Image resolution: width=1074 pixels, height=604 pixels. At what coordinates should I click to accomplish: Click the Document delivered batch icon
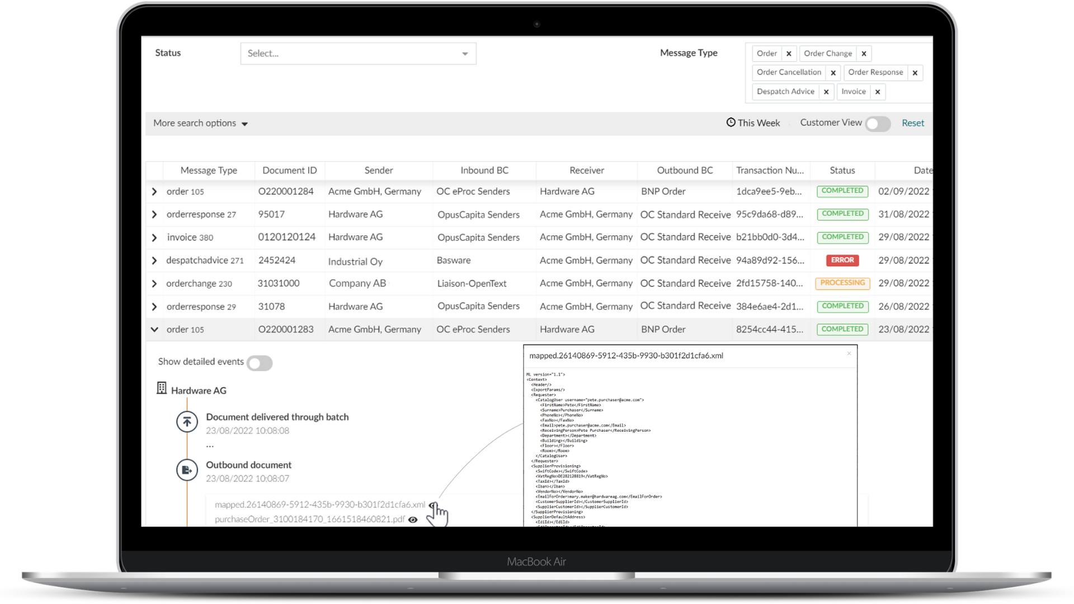(x=187, y=422)
